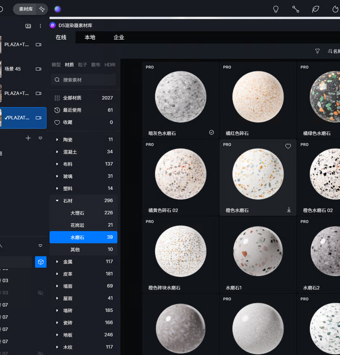Select 水磨石2 material thumbnail

click(x=325, y=251)
